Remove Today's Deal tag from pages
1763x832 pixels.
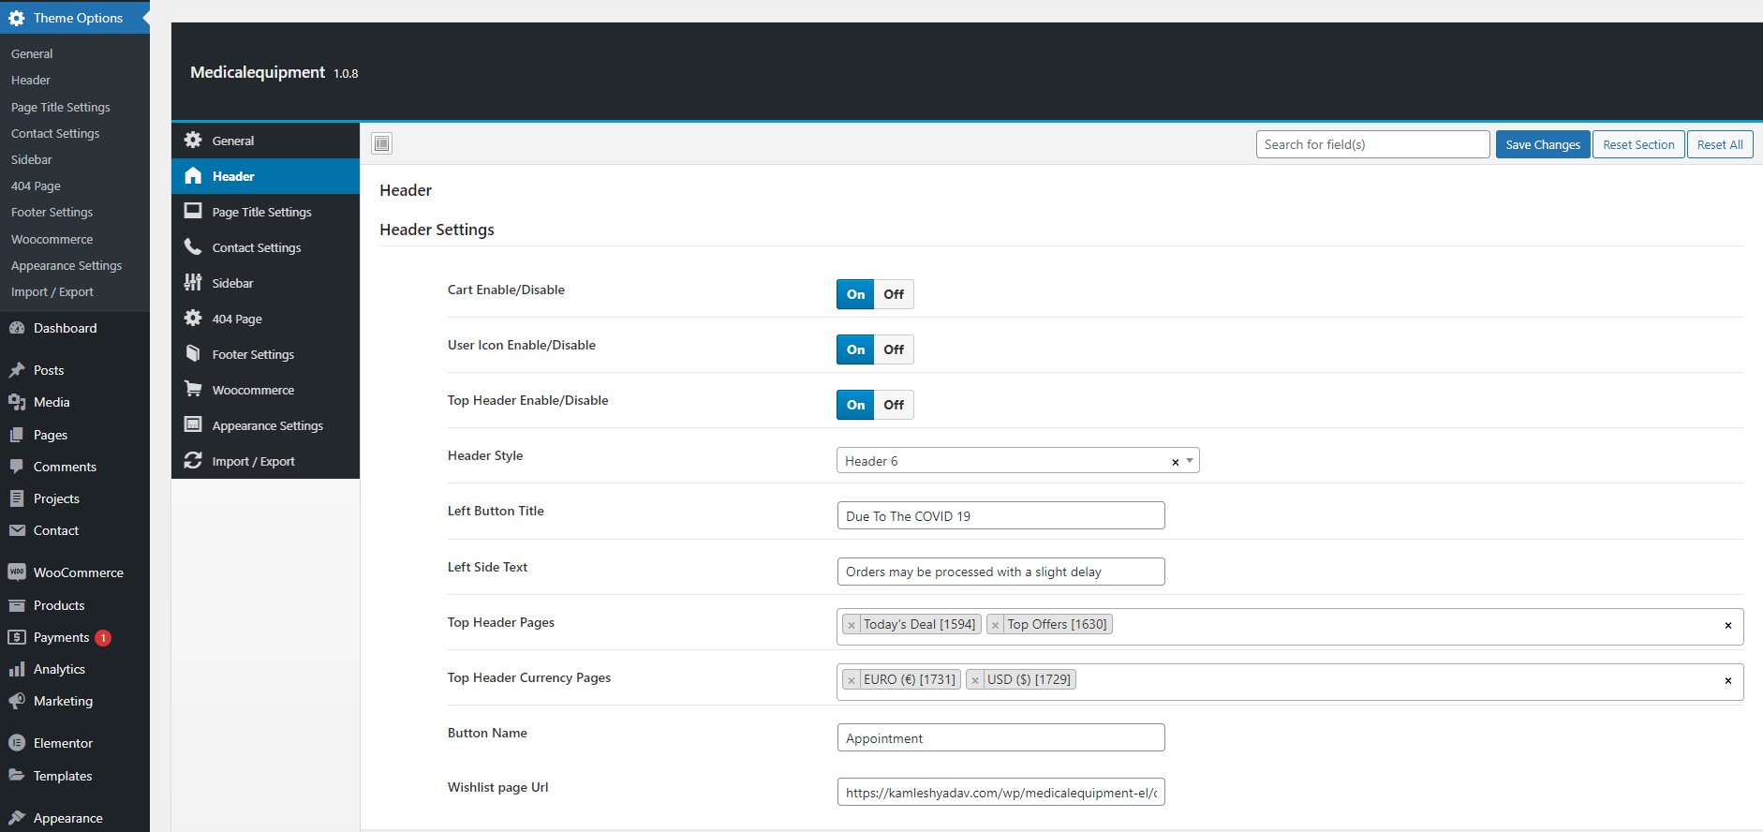[x=852, y=625]
